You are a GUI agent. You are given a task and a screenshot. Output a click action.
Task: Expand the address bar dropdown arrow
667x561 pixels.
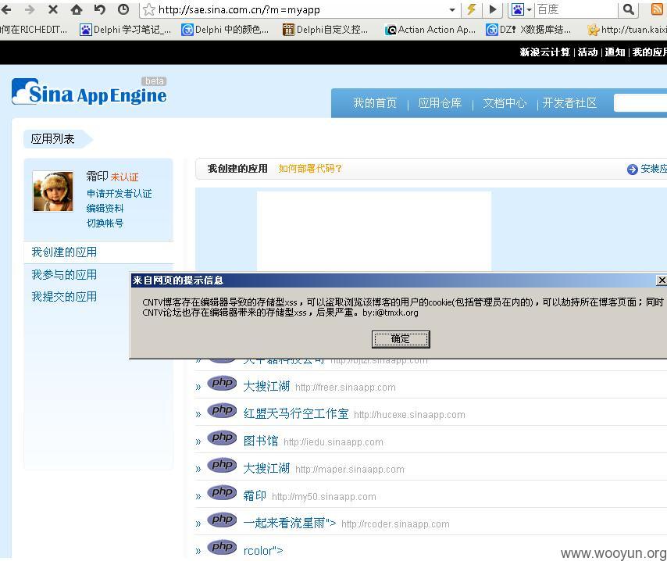(x=452, y=9)
